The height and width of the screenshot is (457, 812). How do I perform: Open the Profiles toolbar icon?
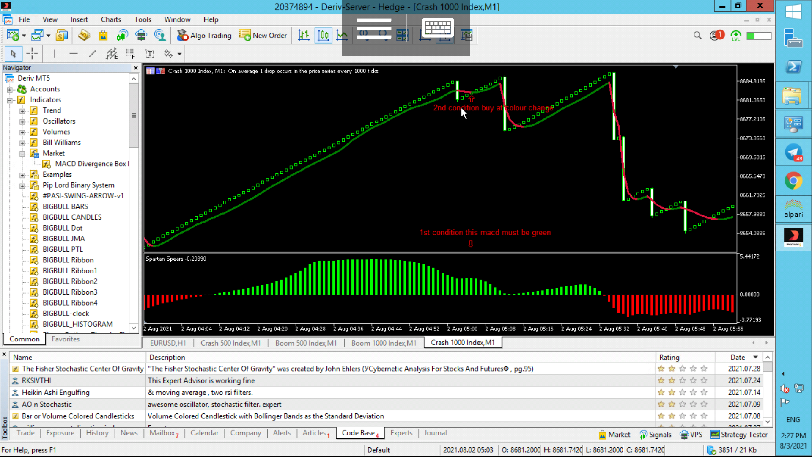coord(37,36)
